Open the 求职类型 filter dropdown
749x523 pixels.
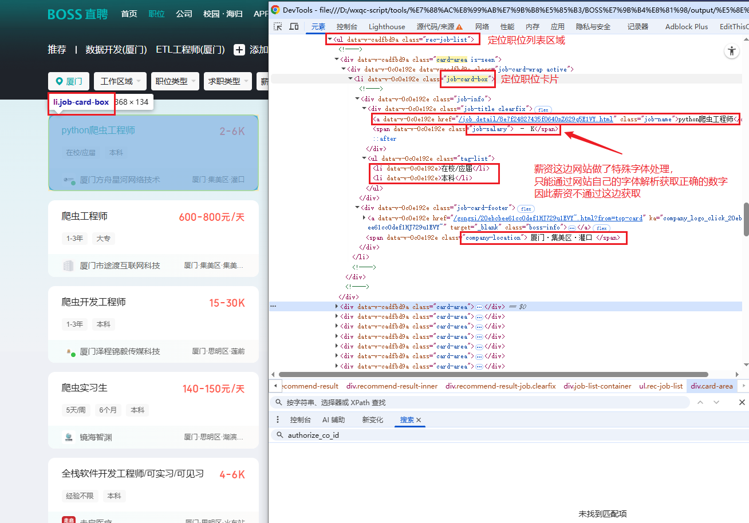pos(228,81)
